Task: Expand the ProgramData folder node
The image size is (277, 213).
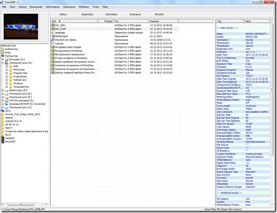Action: pos(7,76)
